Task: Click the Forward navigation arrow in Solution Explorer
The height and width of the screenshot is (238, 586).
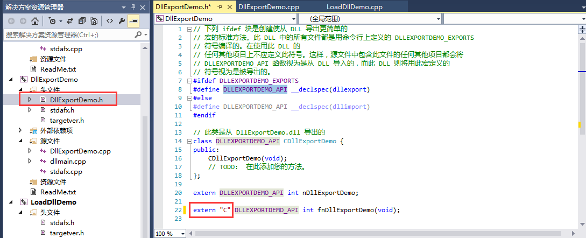Action: pyautogui.click(x=23, y=21)
